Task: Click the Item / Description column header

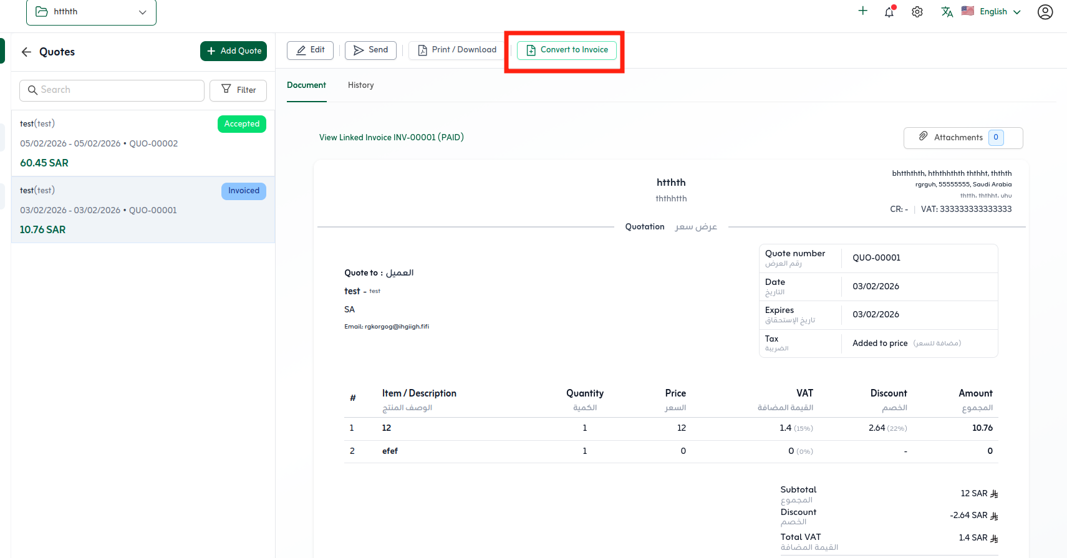Action: [419, 393]
